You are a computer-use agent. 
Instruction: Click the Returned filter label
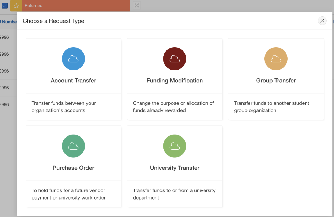point(34,6)
